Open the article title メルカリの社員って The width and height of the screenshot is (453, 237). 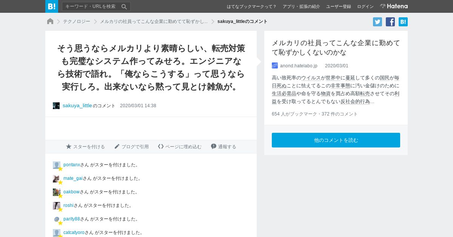tap(336, 47)
